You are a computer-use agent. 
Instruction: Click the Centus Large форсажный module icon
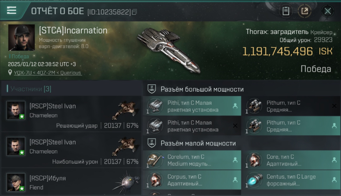point(254,180)
